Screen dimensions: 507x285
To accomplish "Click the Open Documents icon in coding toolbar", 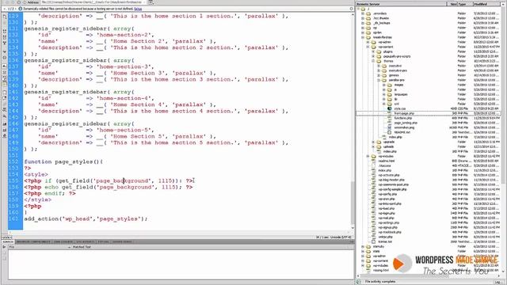I will click(x=5, y=16).
